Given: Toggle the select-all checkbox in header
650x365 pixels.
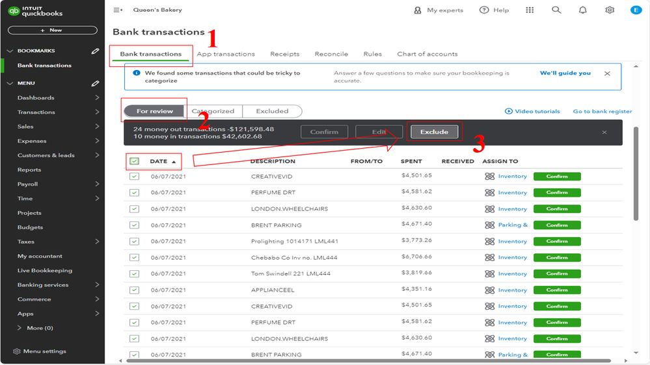Looking at the screenshot, I should [x=134, y=161].
